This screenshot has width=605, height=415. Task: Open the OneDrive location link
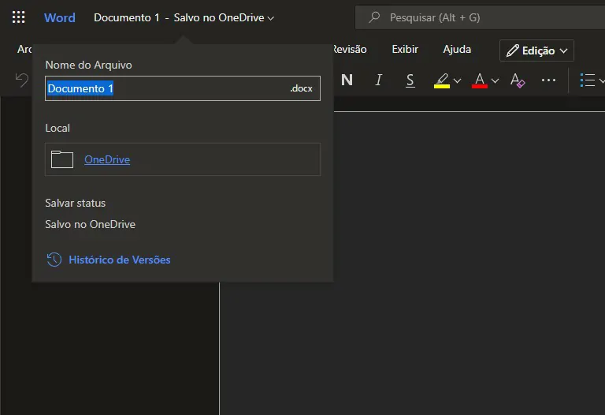[107, 159]
